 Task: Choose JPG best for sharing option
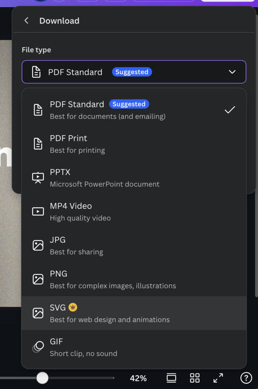[x=133, y=245]
